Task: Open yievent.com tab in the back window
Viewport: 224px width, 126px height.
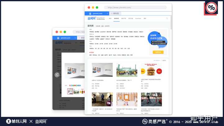Action: (x=65, y=38)
